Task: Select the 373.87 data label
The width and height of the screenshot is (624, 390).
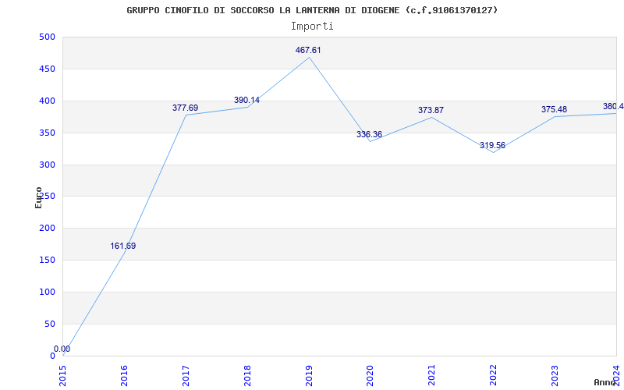Action: [431, 110]
